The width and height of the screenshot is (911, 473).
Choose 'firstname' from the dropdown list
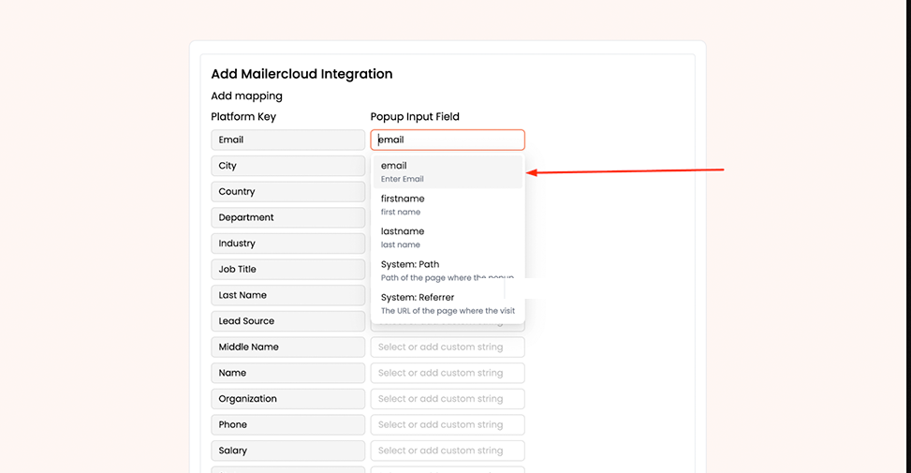click(x=448, y=204)
